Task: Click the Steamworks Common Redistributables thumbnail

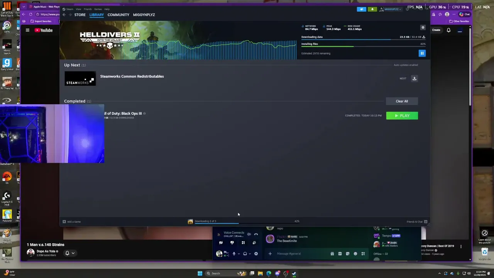Action: point(80,78)
